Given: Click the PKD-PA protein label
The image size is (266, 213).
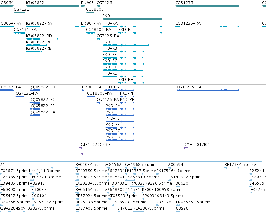Looking at the screenshot, I should (113, 106).
